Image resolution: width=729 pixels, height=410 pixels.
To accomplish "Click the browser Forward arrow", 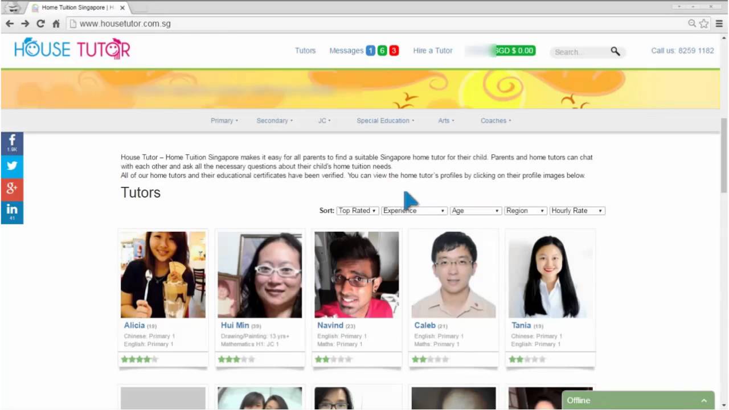I will click(x=25, y=23).
